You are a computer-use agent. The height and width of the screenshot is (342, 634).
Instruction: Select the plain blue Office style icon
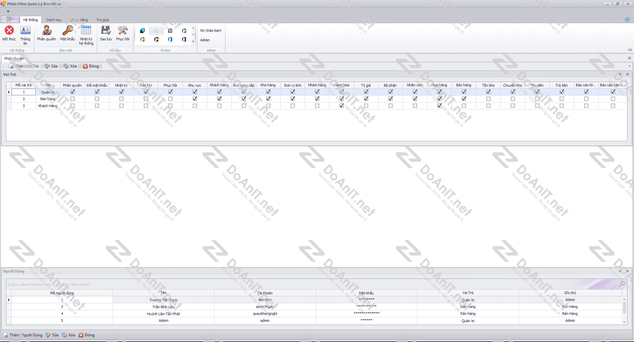pos(170,39)
